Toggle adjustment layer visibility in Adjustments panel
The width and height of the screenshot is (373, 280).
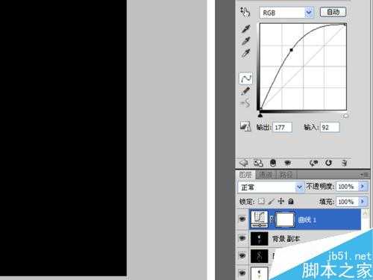click(x=288, y=163)
